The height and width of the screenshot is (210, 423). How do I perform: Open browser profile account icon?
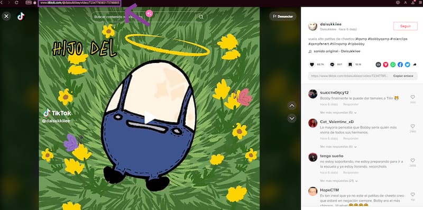coord(405,3)
